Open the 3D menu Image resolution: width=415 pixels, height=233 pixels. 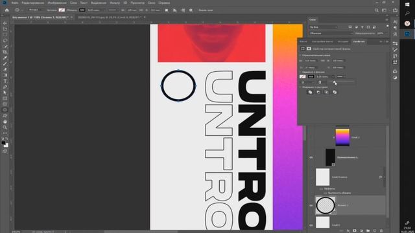125,3
